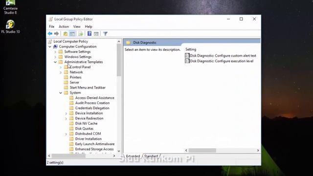Click the Disk NV Cache folder icon
Viewport: 313px width, 176px height.
tap(71, 123)
